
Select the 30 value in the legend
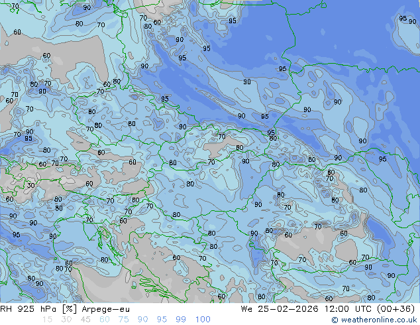[x=66, y=320]
